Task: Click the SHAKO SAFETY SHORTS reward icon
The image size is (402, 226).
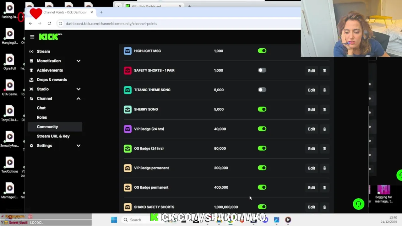Action: tap(128, 207)
